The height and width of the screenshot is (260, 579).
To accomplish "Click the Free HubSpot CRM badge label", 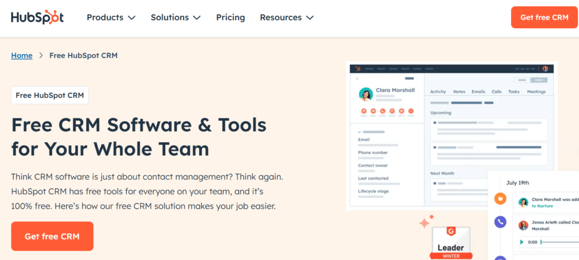I will pos(50,95).
